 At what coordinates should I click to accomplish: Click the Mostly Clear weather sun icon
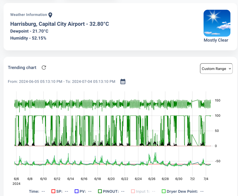pos(217,23)
